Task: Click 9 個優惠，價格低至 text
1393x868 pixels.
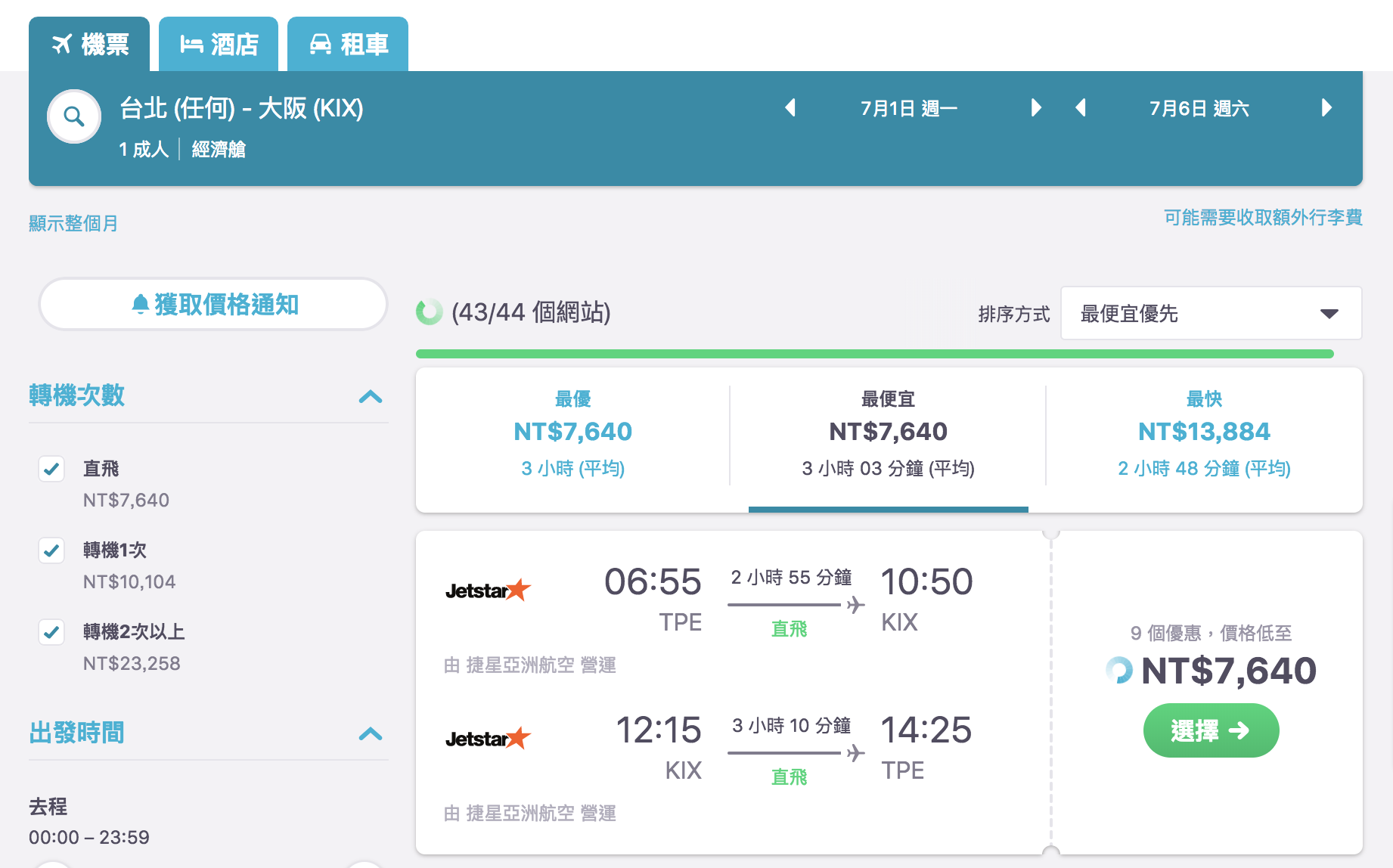Action: [1211, 633]
